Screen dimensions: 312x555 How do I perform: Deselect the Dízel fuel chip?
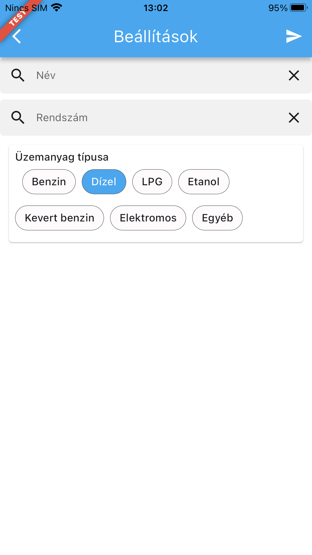[104, 182]
